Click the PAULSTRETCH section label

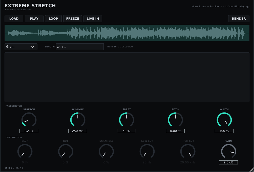click(x=14, y=106)
